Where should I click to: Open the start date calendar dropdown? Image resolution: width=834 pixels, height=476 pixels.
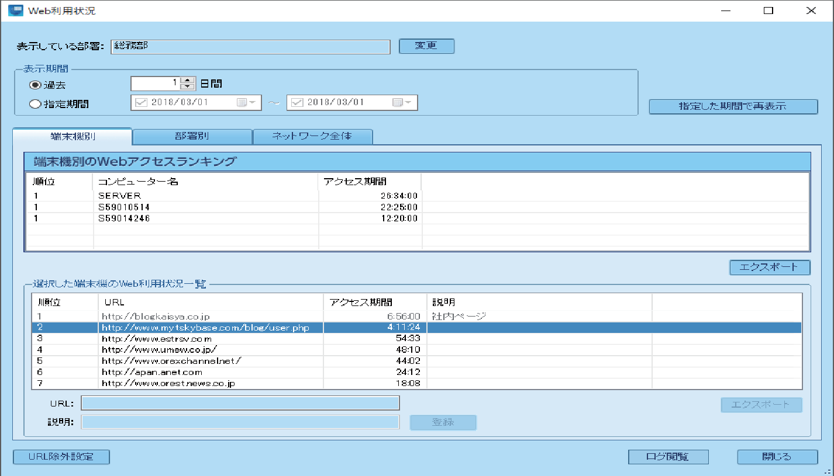coord(247,102)
